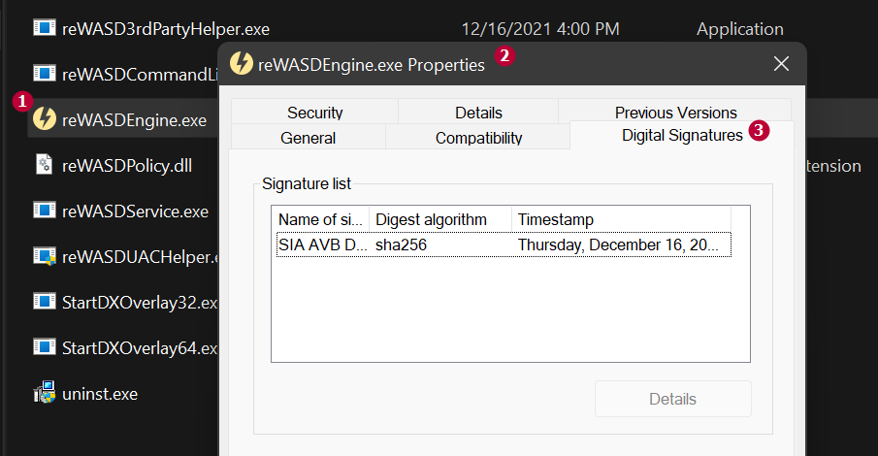
Task: Select reWASDService.exe file name
Action: (135, 212)
